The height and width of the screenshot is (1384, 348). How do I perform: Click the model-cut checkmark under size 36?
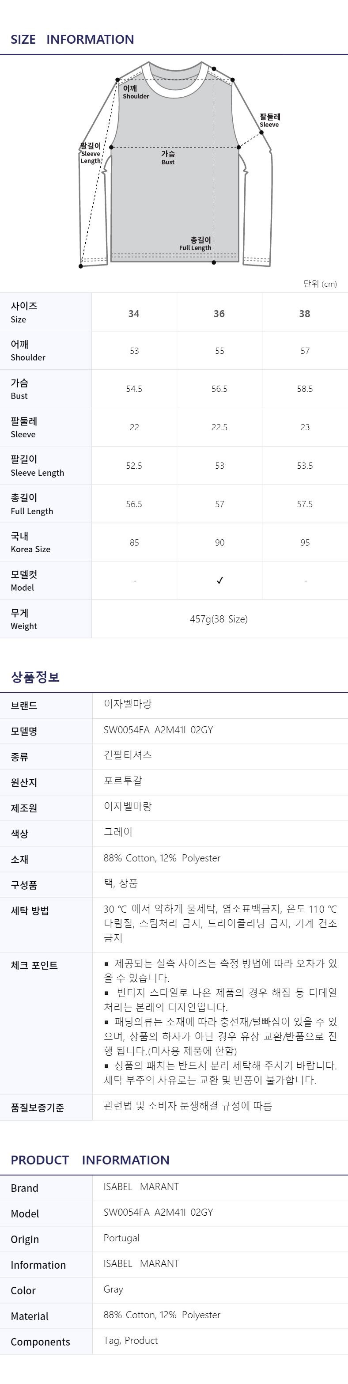(219, 580)
